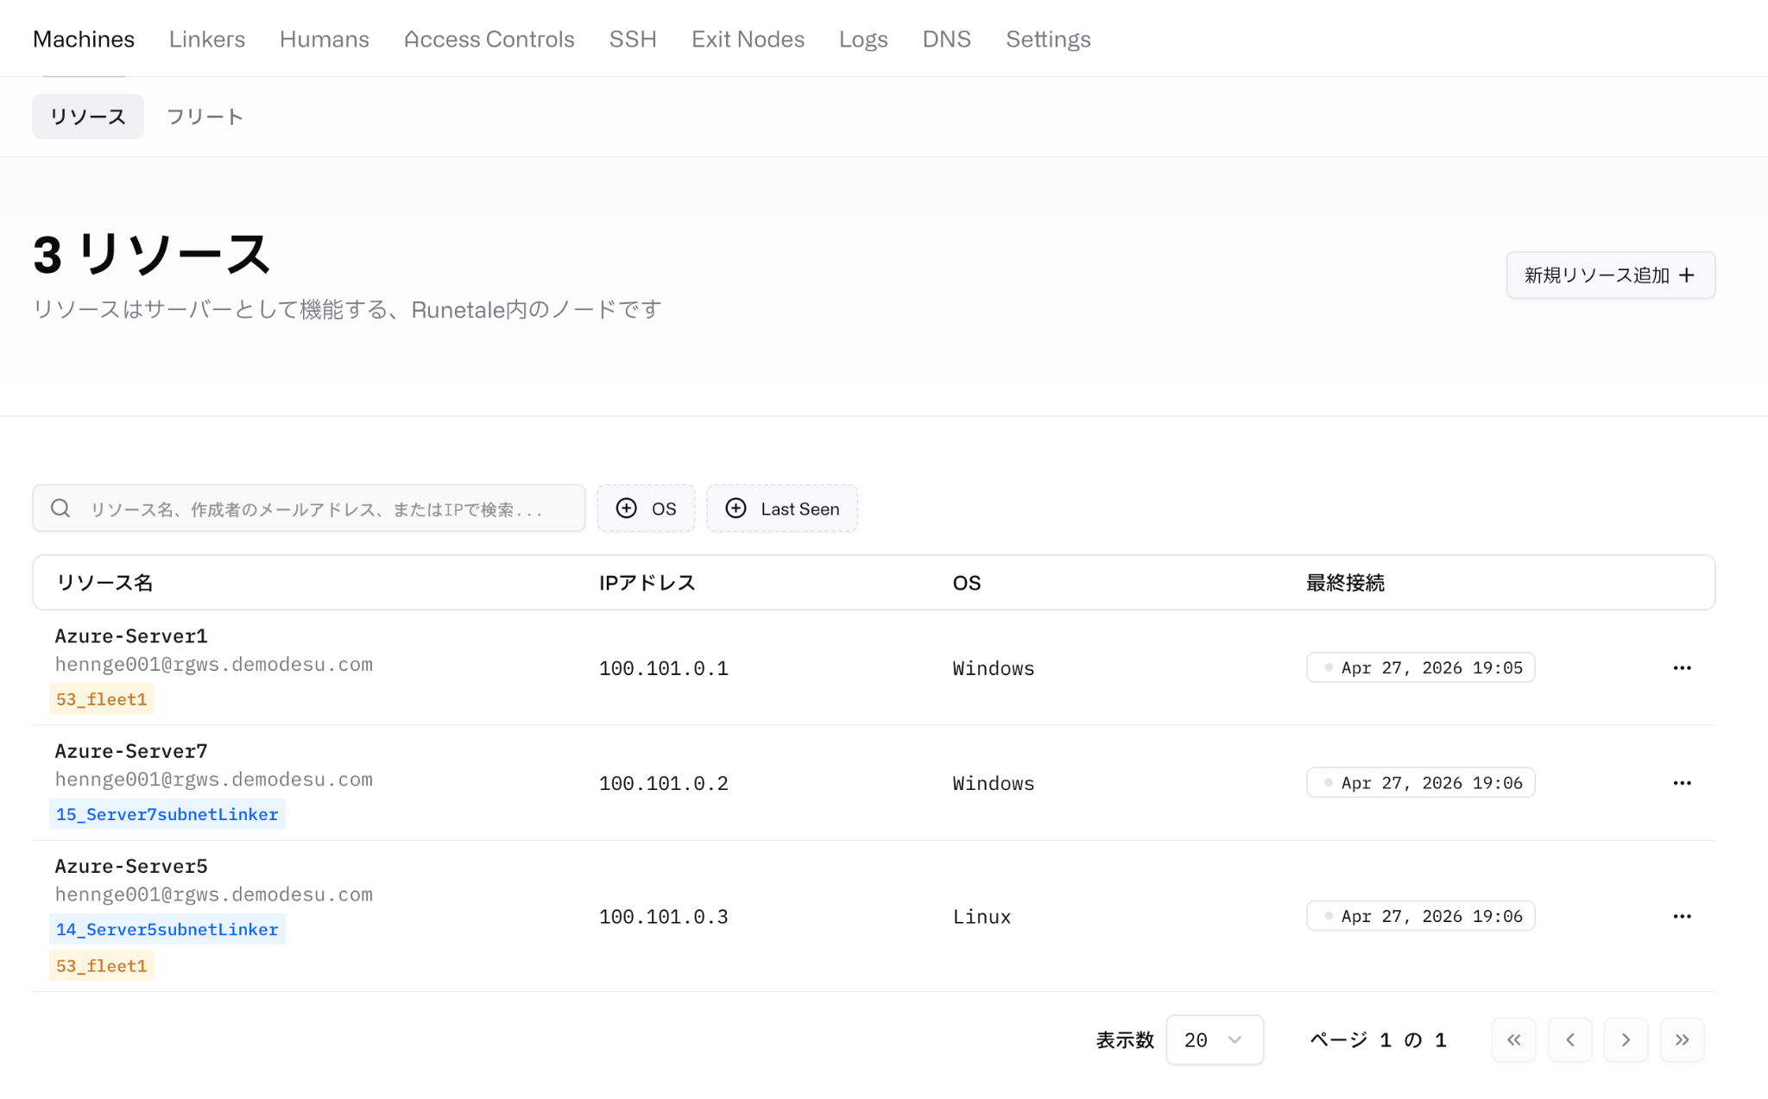Click the plus circle icon beside OS
Image resolution: width=1768 pixels, height=1099 pixels.
coord(627,508)
